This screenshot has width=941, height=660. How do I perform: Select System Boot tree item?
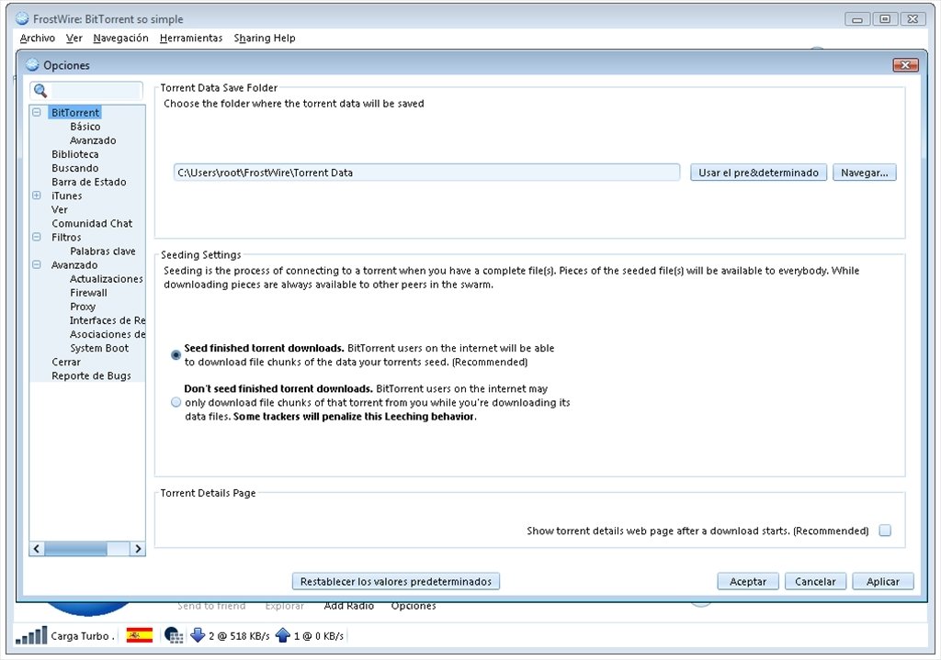pyautogui.click(x=99, y=348)
